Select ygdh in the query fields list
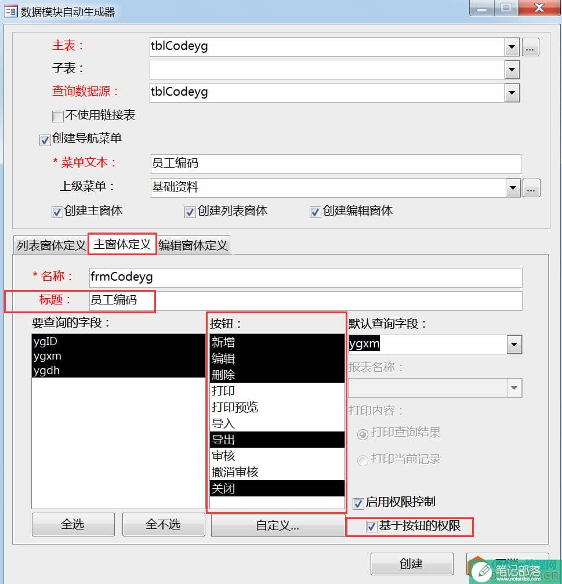Image resolution: width=562 pixels, height=584 pixels. 118,370
